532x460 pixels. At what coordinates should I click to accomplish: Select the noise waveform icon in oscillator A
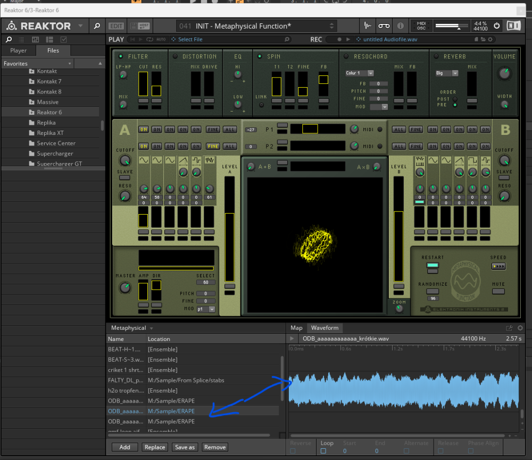click(210, 160)
